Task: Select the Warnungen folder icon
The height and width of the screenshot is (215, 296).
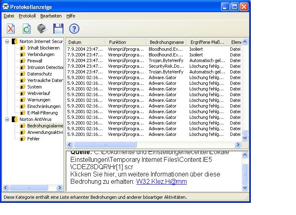Action: [x=23, y=100]
